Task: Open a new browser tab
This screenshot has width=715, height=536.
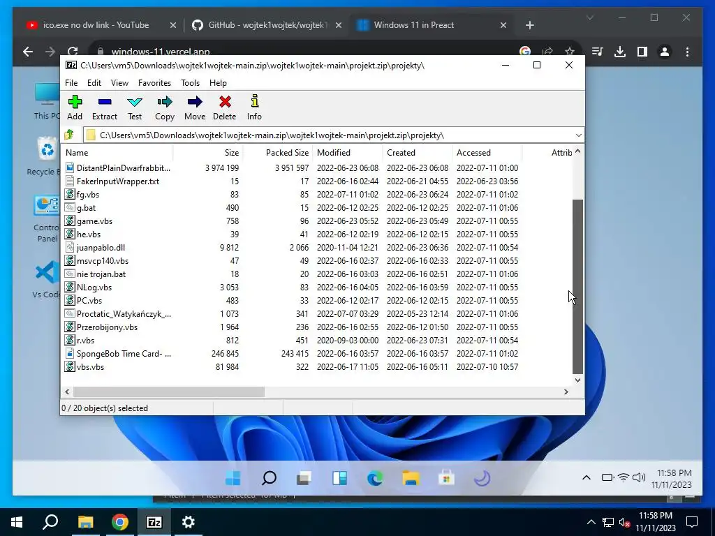Action: pos(529,25)
